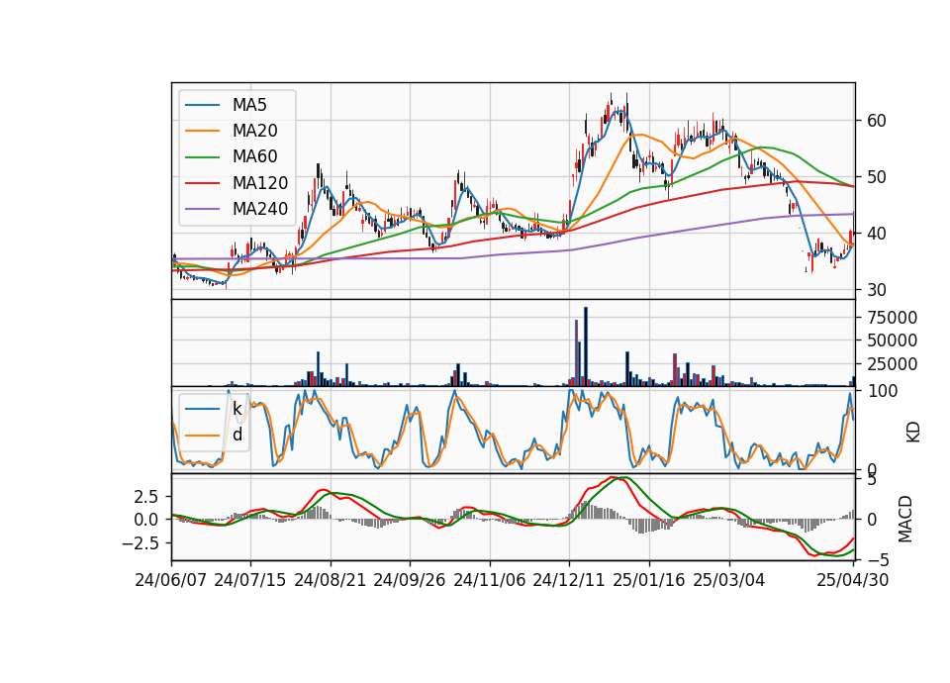The height and width of the screenshot is (683, 950).
Task: Click the 24/11/06 date axis label
Action: pyautogui.click(x=490, y=580)
